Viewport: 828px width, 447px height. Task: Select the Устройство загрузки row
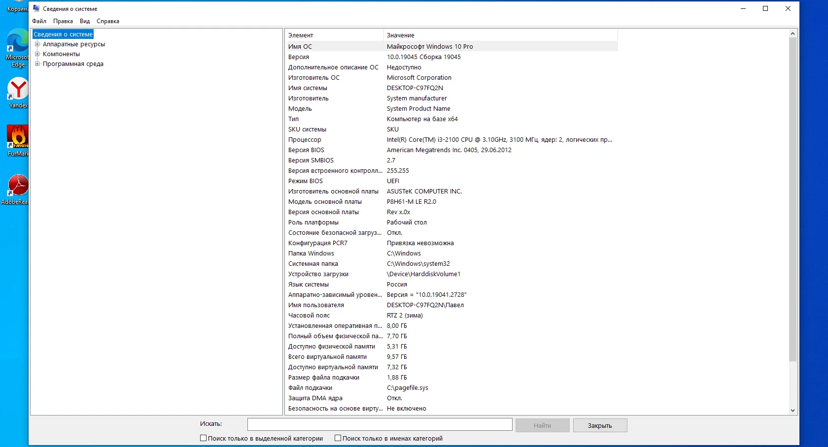(451, 274)
